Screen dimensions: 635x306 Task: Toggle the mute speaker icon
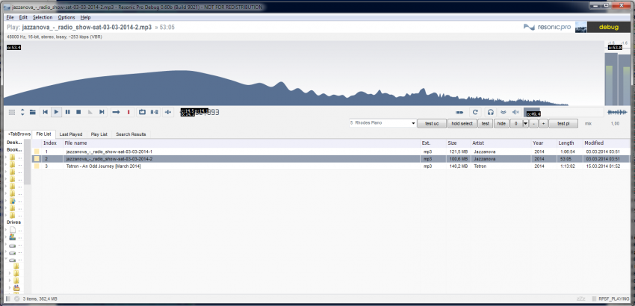tap(515, 112)
